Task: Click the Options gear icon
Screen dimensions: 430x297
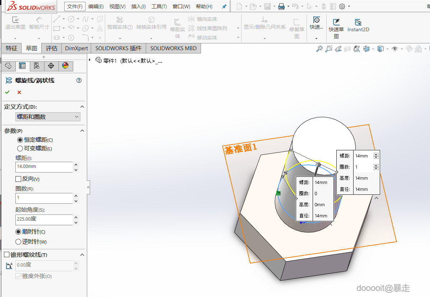Action: coord(342,6)
